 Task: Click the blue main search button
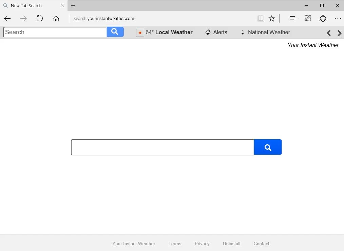[268, 147]
